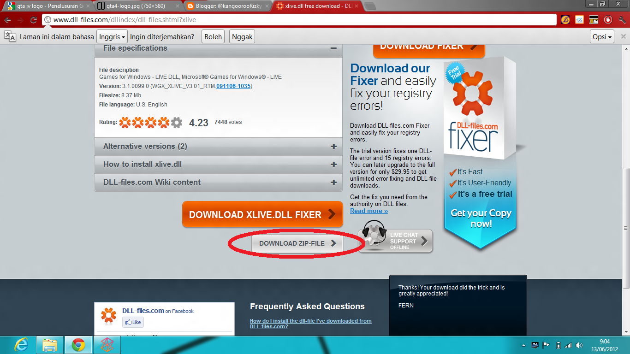Click the site info globe in address bar
630x354 pixels.
coord(48,20)
